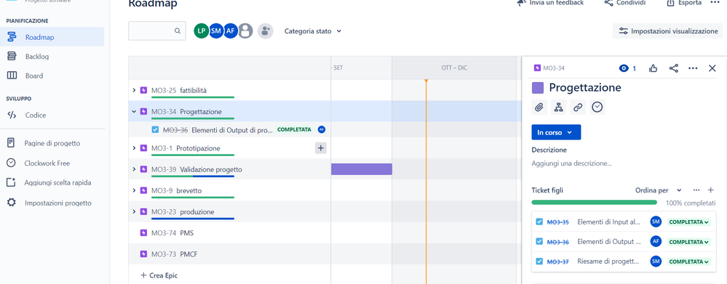
Task: Click the add people icon
Action: click(x=265, y=31)
